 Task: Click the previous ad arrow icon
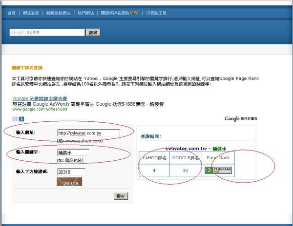coord(15,119)
